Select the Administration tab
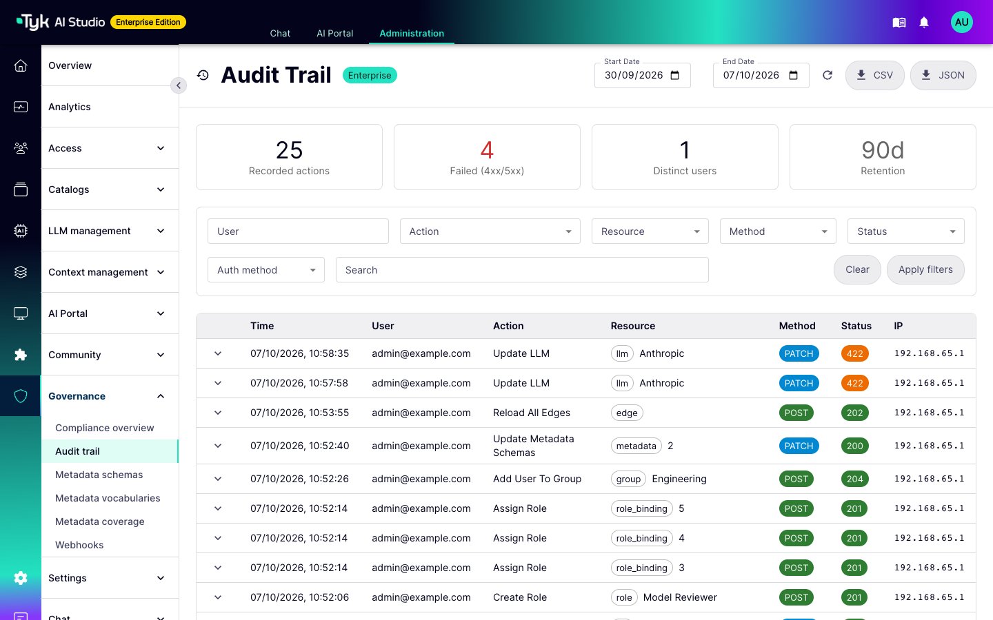993x620 pixels. pos(412,33)
